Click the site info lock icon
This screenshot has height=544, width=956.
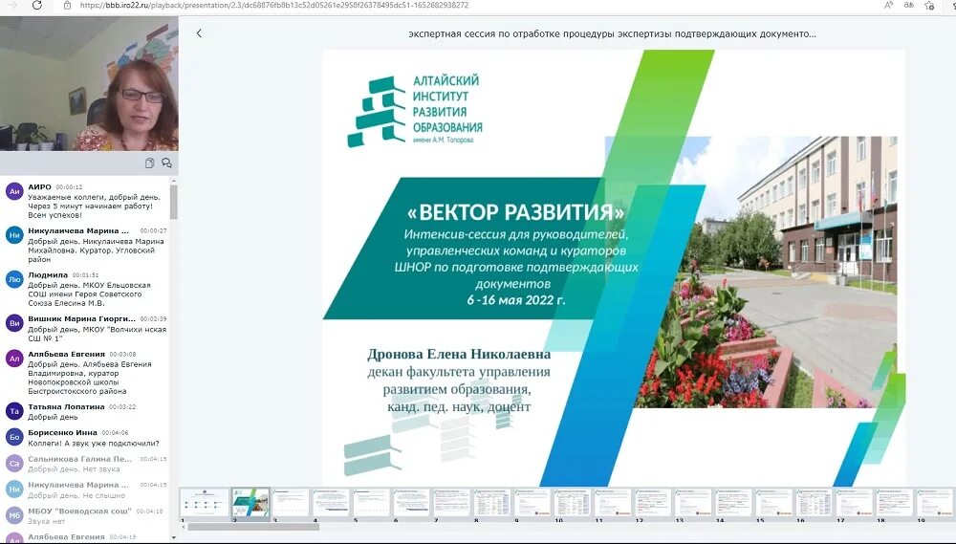[x=67, y=5]
